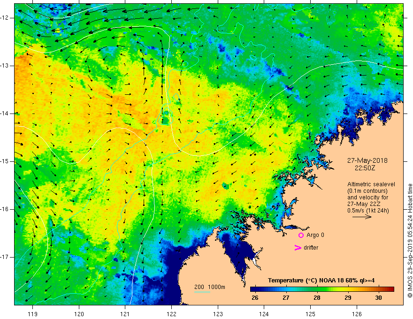Click the magenta Argo circle legend marker
This screenshot has width=413, height=319.
[x=301, y=235]
